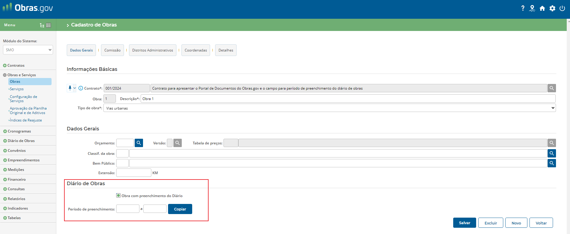Open the Tipo de obra dropdown
The width and height of the screenshot is (570, 234).
(329, 108)
